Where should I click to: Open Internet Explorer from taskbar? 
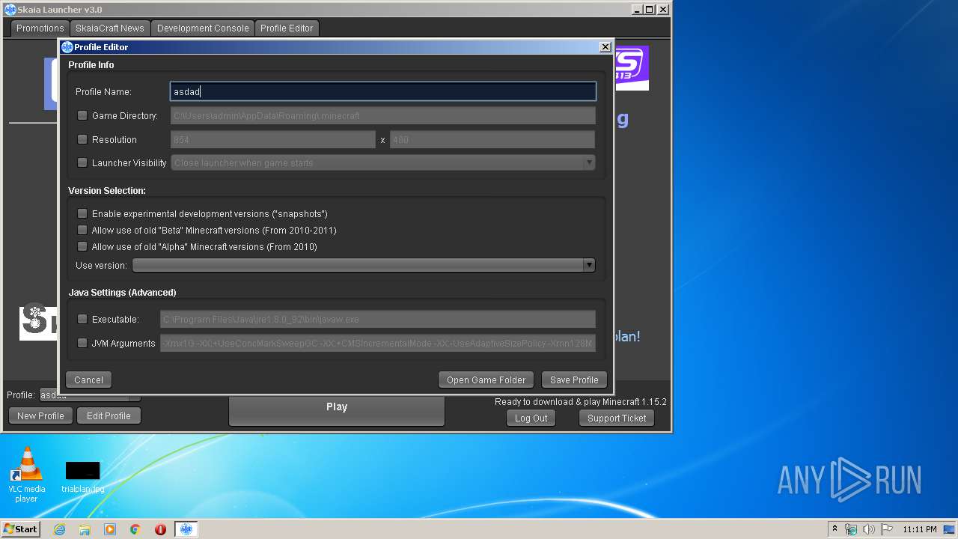[59, 529]
